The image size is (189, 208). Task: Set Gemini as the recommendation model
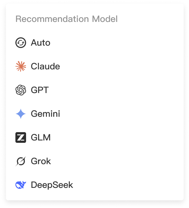[x=45, y=114]
